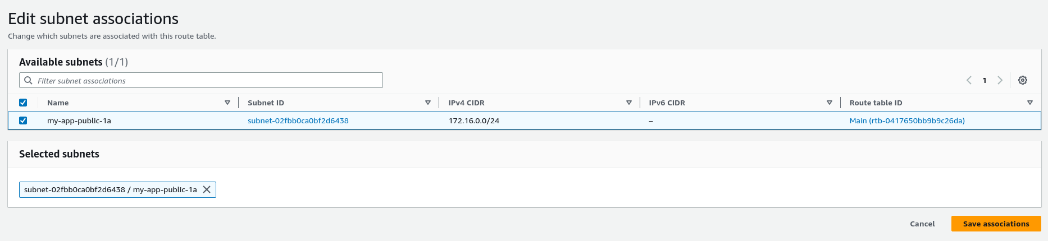The image size is (1048, 241).
Task: Sort by Name column arrow
Action: [x=227, y=103]
